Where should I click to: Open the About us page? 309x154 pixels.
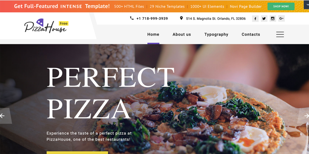pyautogui.click(x=182, y=34)
